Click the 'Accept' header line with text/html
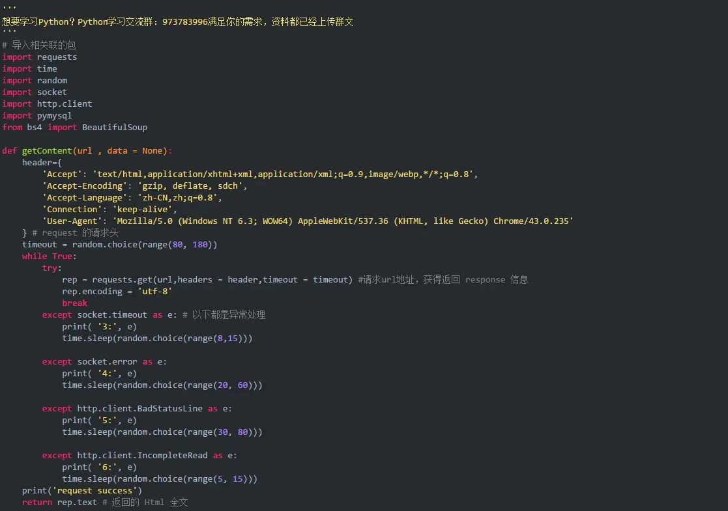Viewport: 728px width, 511px height. (260, 174)
